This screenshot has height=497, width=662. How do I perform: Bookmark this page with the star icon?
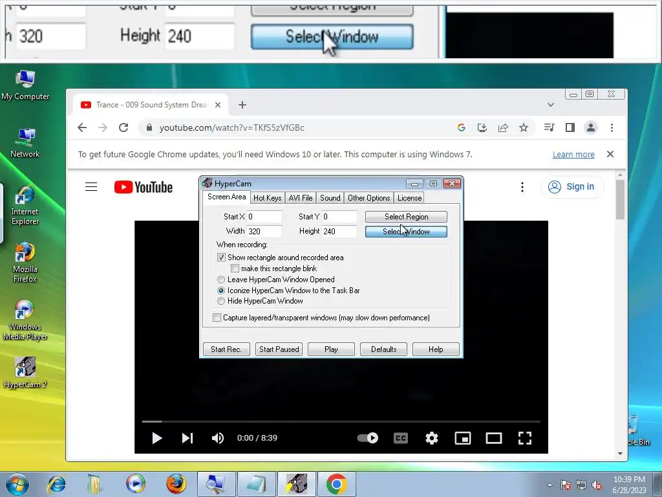click(x=524, y=127)
